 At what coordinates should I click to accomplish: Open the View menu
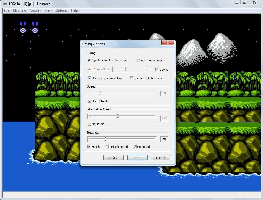pos(48,10)
